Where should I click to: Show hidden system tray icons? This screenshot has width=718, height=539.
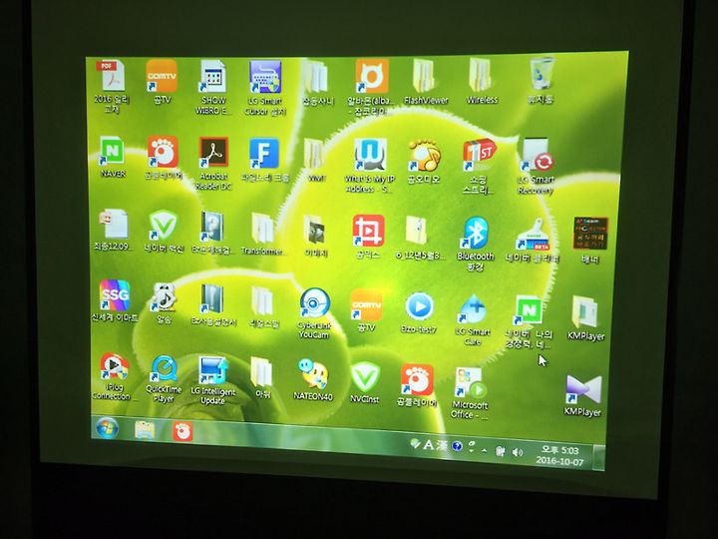coord(485,450)
